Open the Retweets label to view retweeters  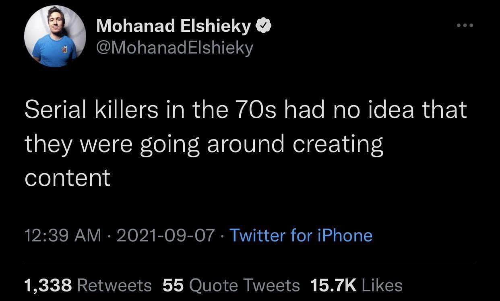click(x=114, y=285)
